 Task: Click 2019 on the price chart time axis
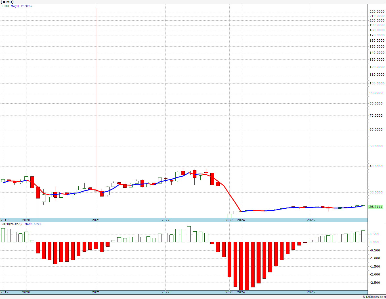[x=5, y=220]
